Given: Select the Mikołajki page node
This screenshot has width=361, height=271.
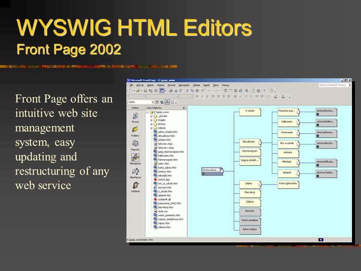Looking at the screenshot, I should (x=288, y=163).
